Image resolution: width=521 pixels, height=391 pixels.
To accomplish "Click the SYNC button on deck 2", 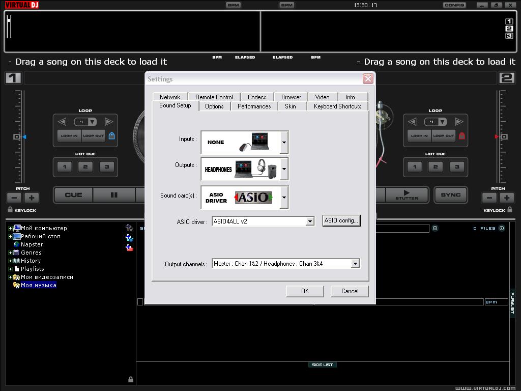I will pyautogui.click(x=451, y=195).
